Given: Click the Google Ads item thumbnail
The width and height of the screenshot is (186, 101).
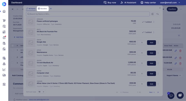Looking at the screenshot, I should tap(31, 43).
